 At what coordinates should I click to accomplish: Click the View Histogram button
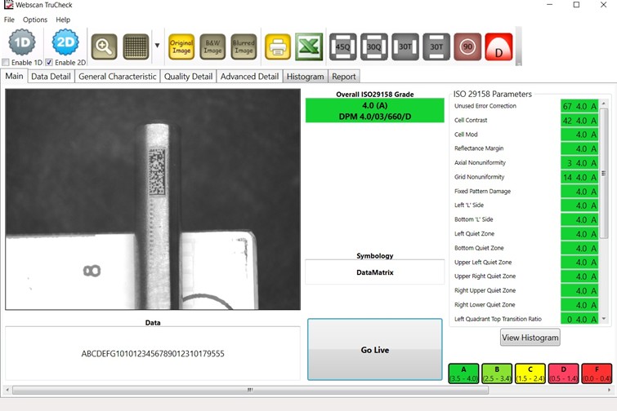click(x=530, y=338)
